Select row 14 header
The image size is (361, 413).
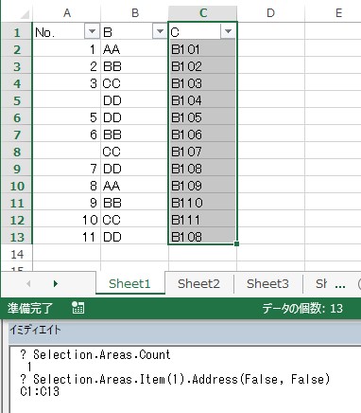point(17,253)
